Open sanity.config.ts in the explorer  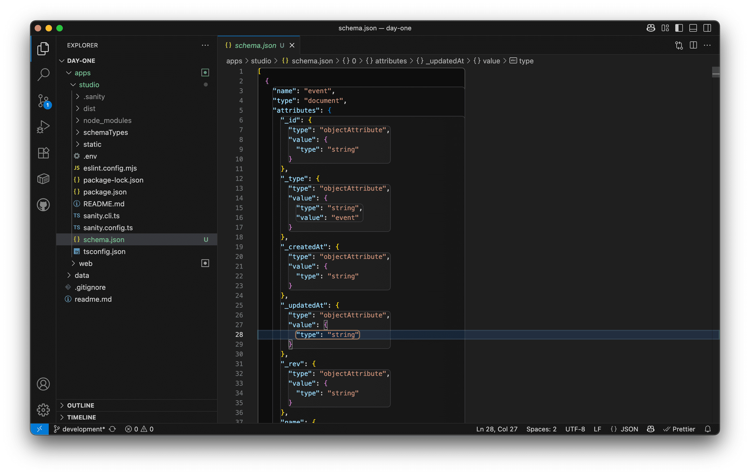(108, 228)
